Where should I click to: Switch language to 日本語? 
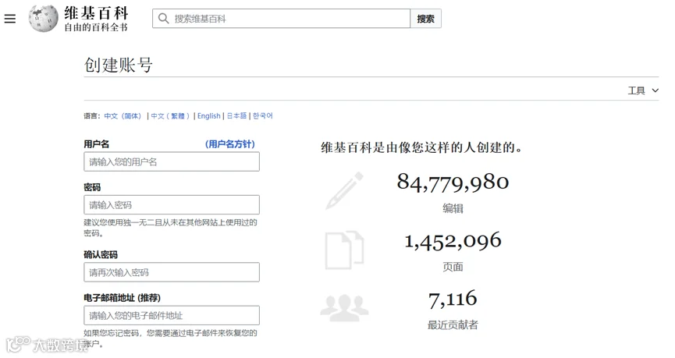click(x=236, y=115)
